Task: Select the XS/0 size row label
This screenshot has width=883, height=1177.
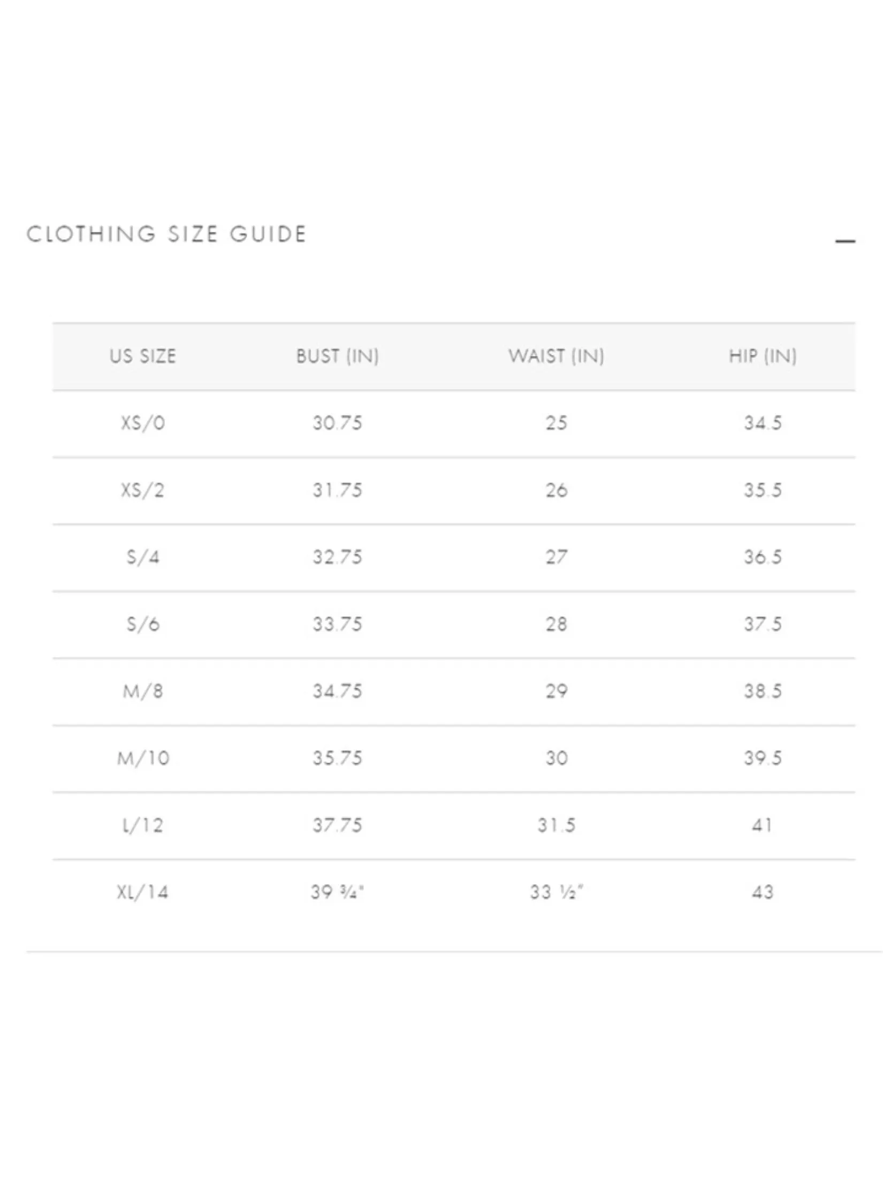Action: point(143,423)
